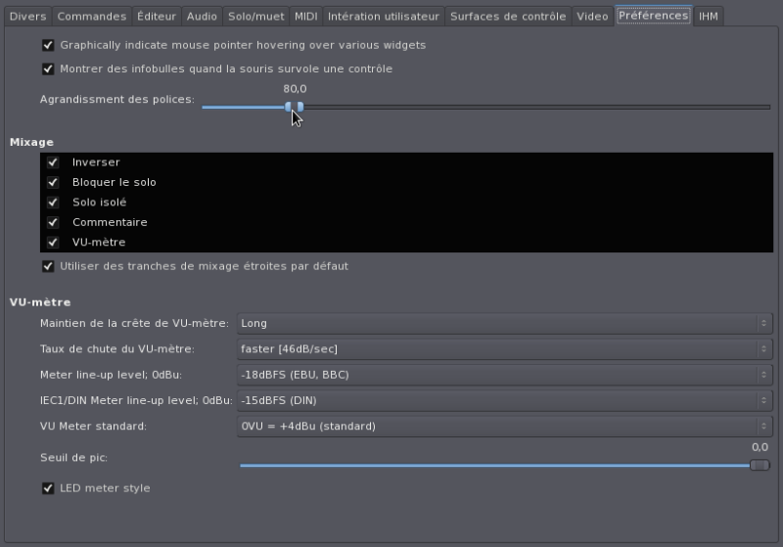Toggle narrow mixer strips by default checkbox
This screenshot has height=547, width=783.
click(48, 266)
